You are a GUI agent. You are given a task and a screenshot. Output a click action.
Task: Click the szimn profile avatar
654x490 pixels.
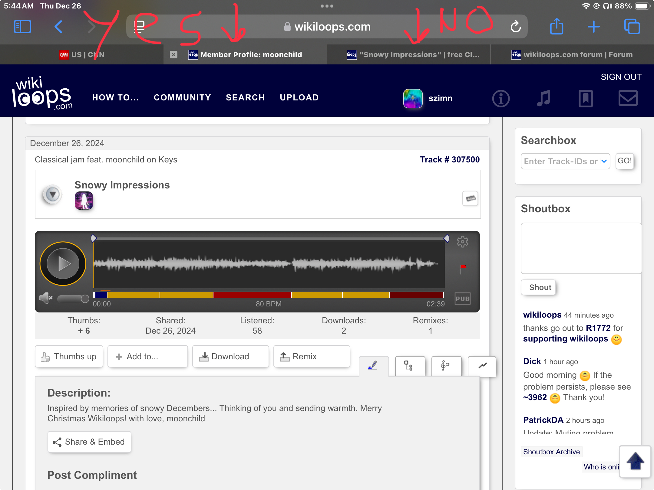[413, 98]
